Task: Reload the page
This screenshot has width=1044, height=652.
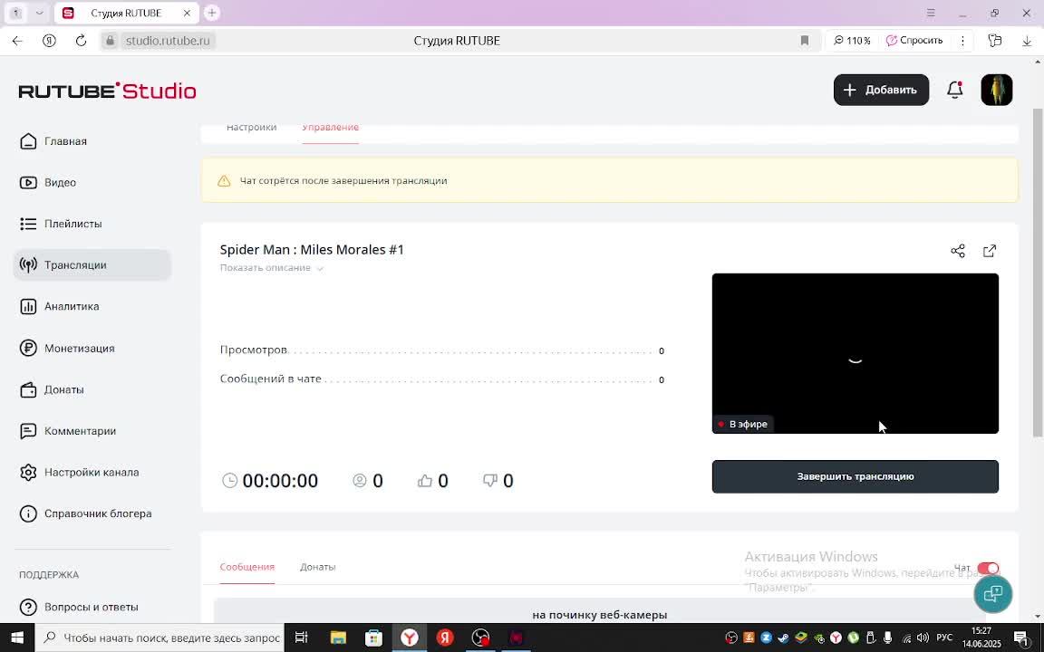Action: coord(81,41)
